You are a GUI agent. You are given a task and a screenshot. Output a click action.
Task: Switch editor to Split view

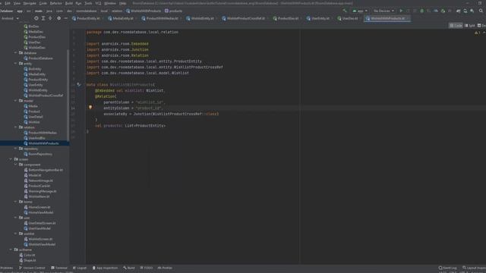pos(470,25)
